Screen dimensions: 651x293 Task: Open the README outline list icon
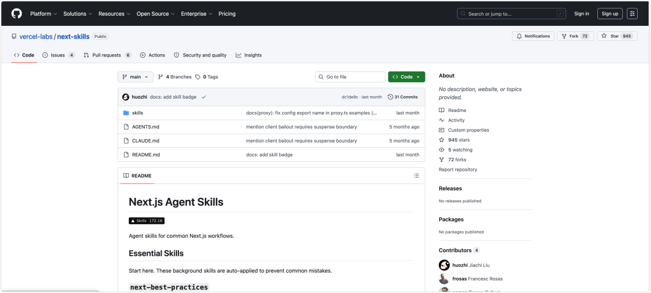(x=417, y=176)
